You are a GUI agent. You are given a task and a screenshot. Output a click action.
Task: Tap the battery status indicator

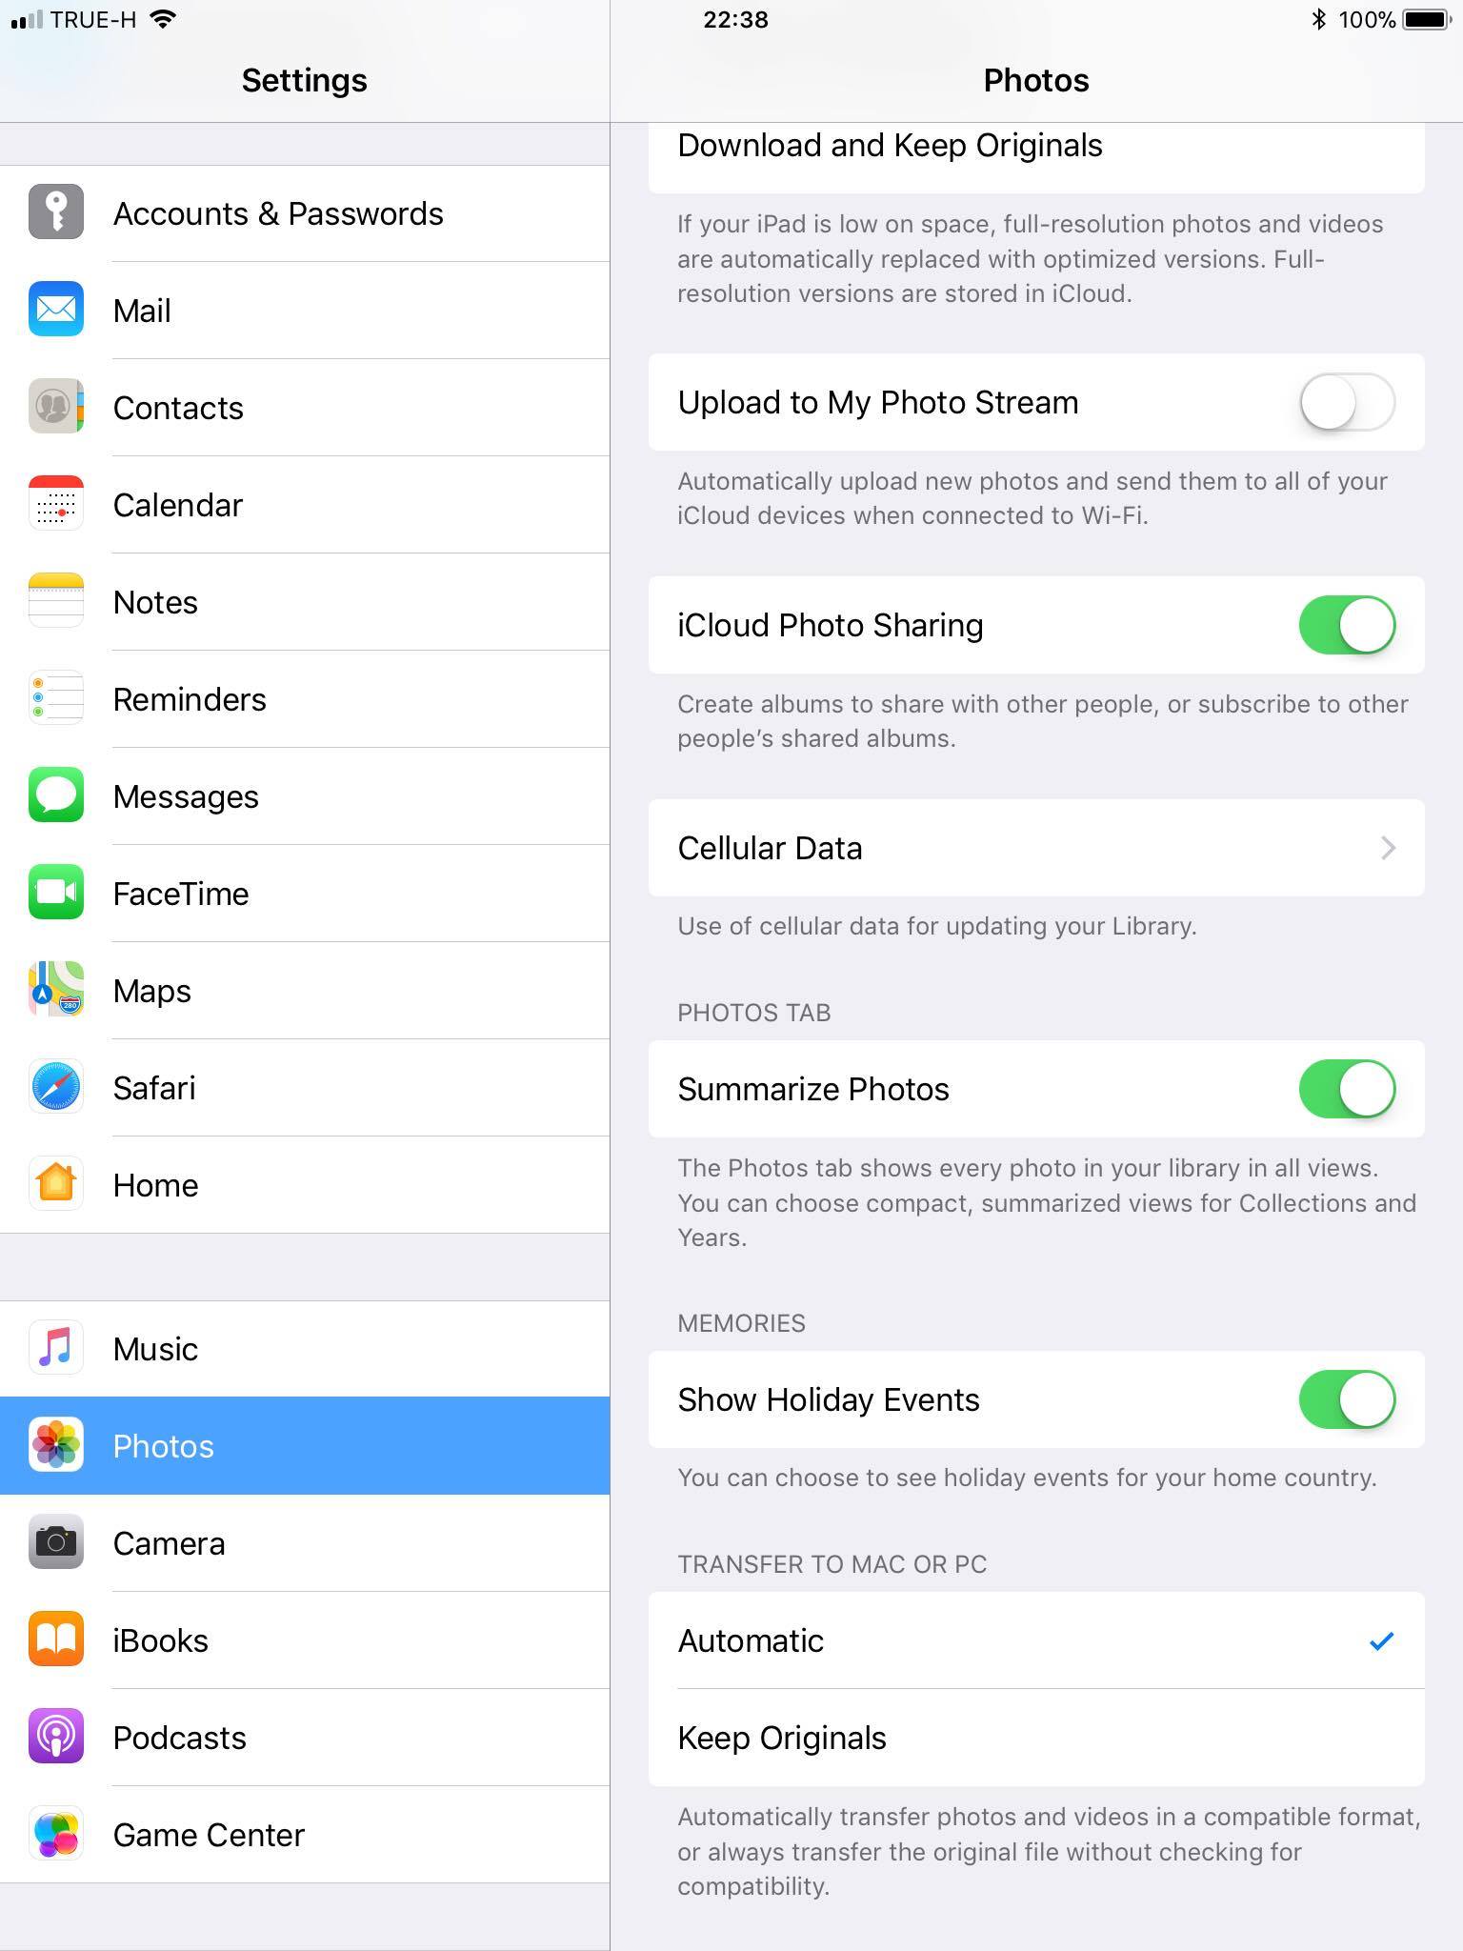(x=1428, y=19)
